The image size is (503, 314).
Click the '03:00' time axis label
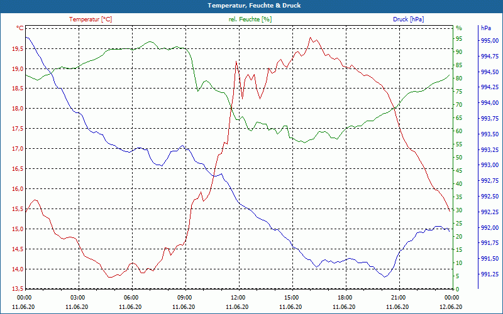(77, 297)
